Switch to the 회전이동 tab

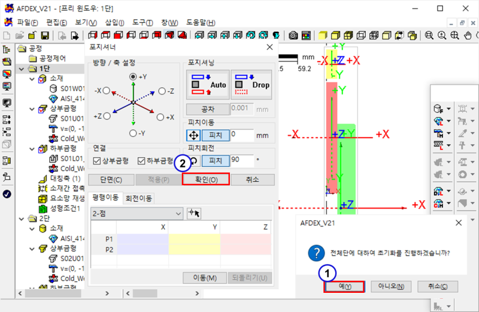(138, 198)
